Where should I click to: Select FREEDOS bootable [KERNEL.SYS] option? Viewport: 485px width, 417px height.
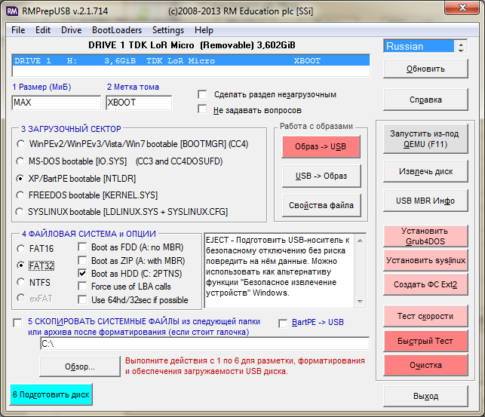(20, 195)
